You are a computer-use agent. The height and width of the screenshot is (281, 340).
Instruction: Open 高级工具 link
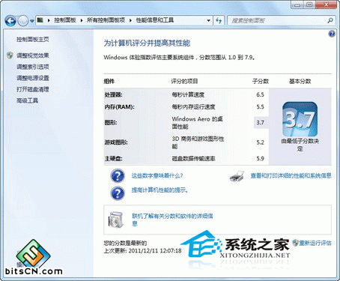[27, 100]
